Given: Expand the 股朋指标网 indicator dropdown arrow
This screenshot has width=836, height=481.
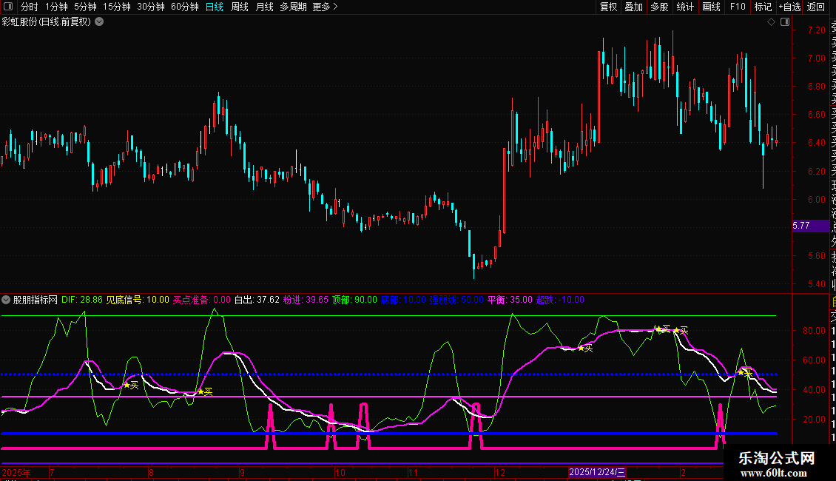Looking at the screenshot, I should point(6,300).
